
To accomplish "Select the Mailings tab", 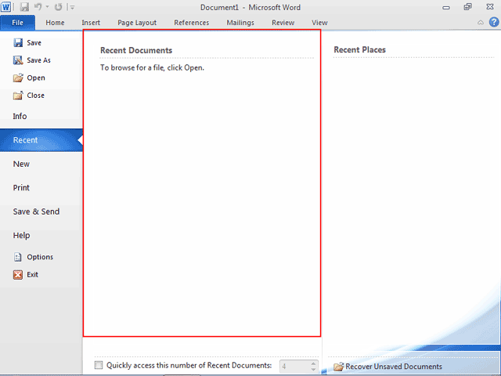I will pyautogui.click(x=240, y=23).
